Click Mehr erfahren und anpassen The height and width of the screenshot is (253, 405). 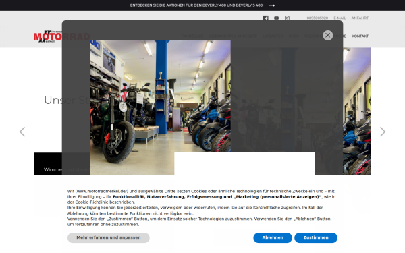[x=109, y=237]
